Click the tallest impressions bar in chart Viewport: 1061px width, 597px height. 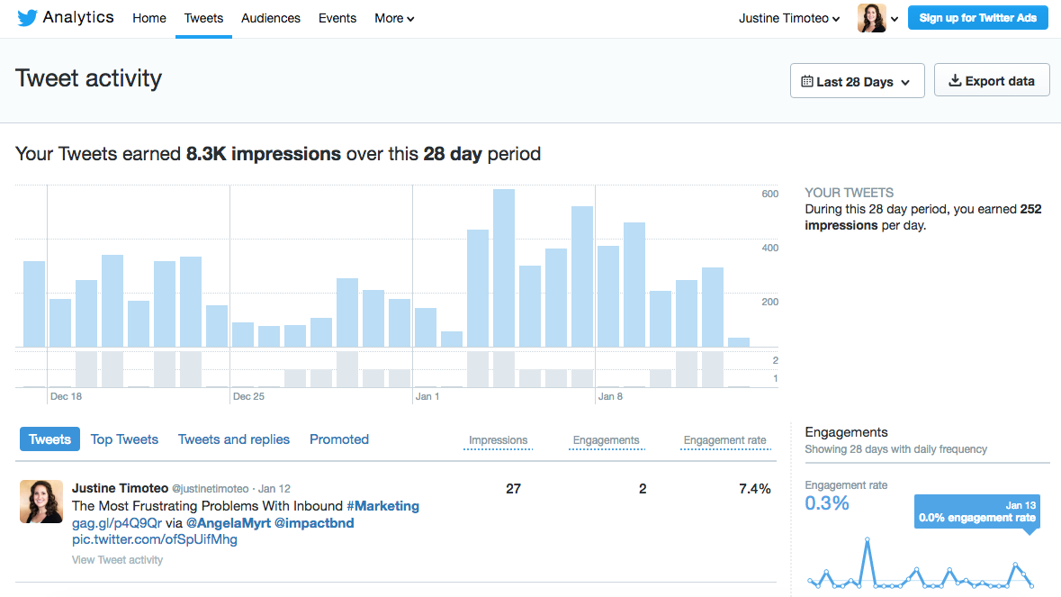[x=504, y=268]
